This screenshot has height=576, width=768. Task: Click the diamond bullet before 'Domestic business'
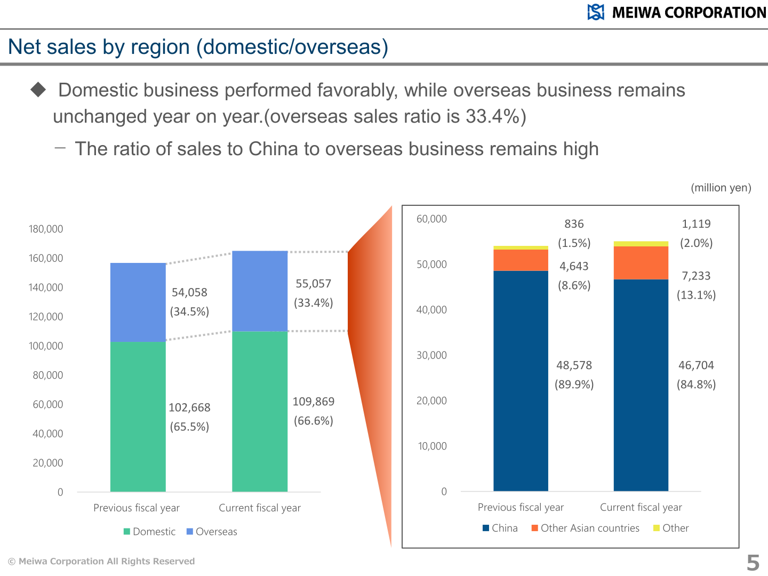point(38,90)
